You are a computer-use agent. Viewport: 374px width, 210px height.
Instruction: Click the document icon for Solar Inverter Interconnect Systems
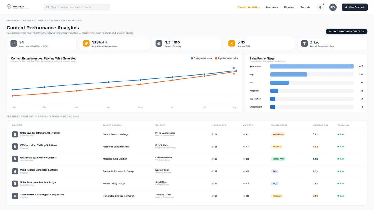tap(15, 134)
